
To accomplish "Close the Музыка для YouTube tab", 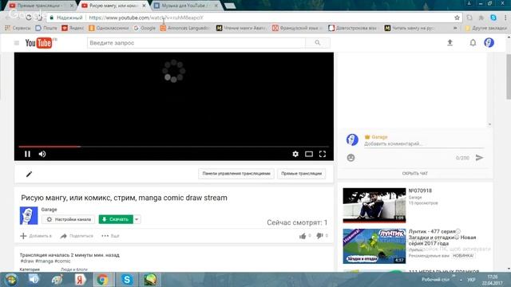I will coord(216,6).
